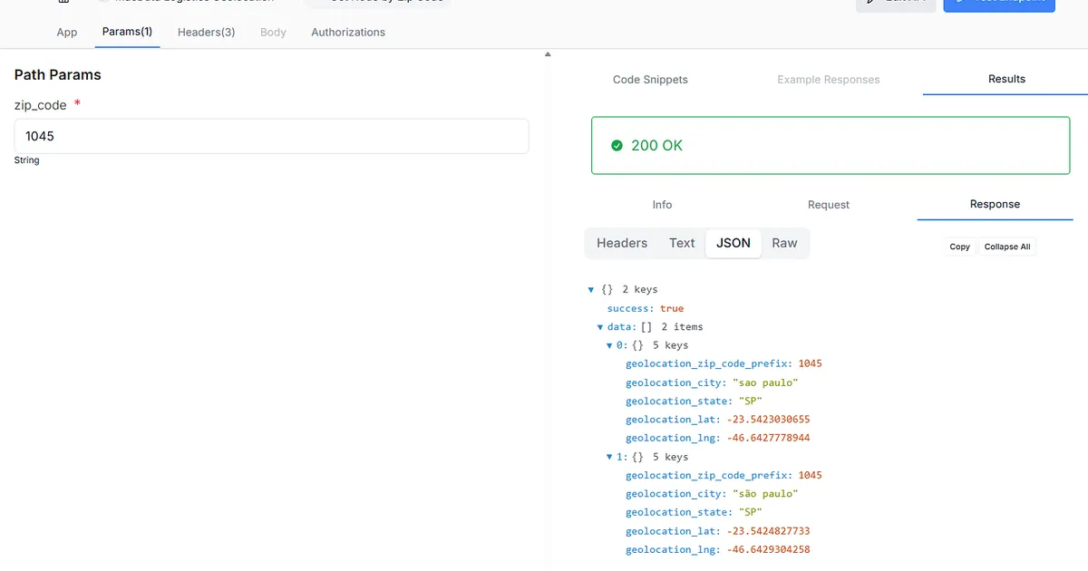The image size is (1088, 571).
Task: Open the Authorizations tab
Action: point(348,32)
